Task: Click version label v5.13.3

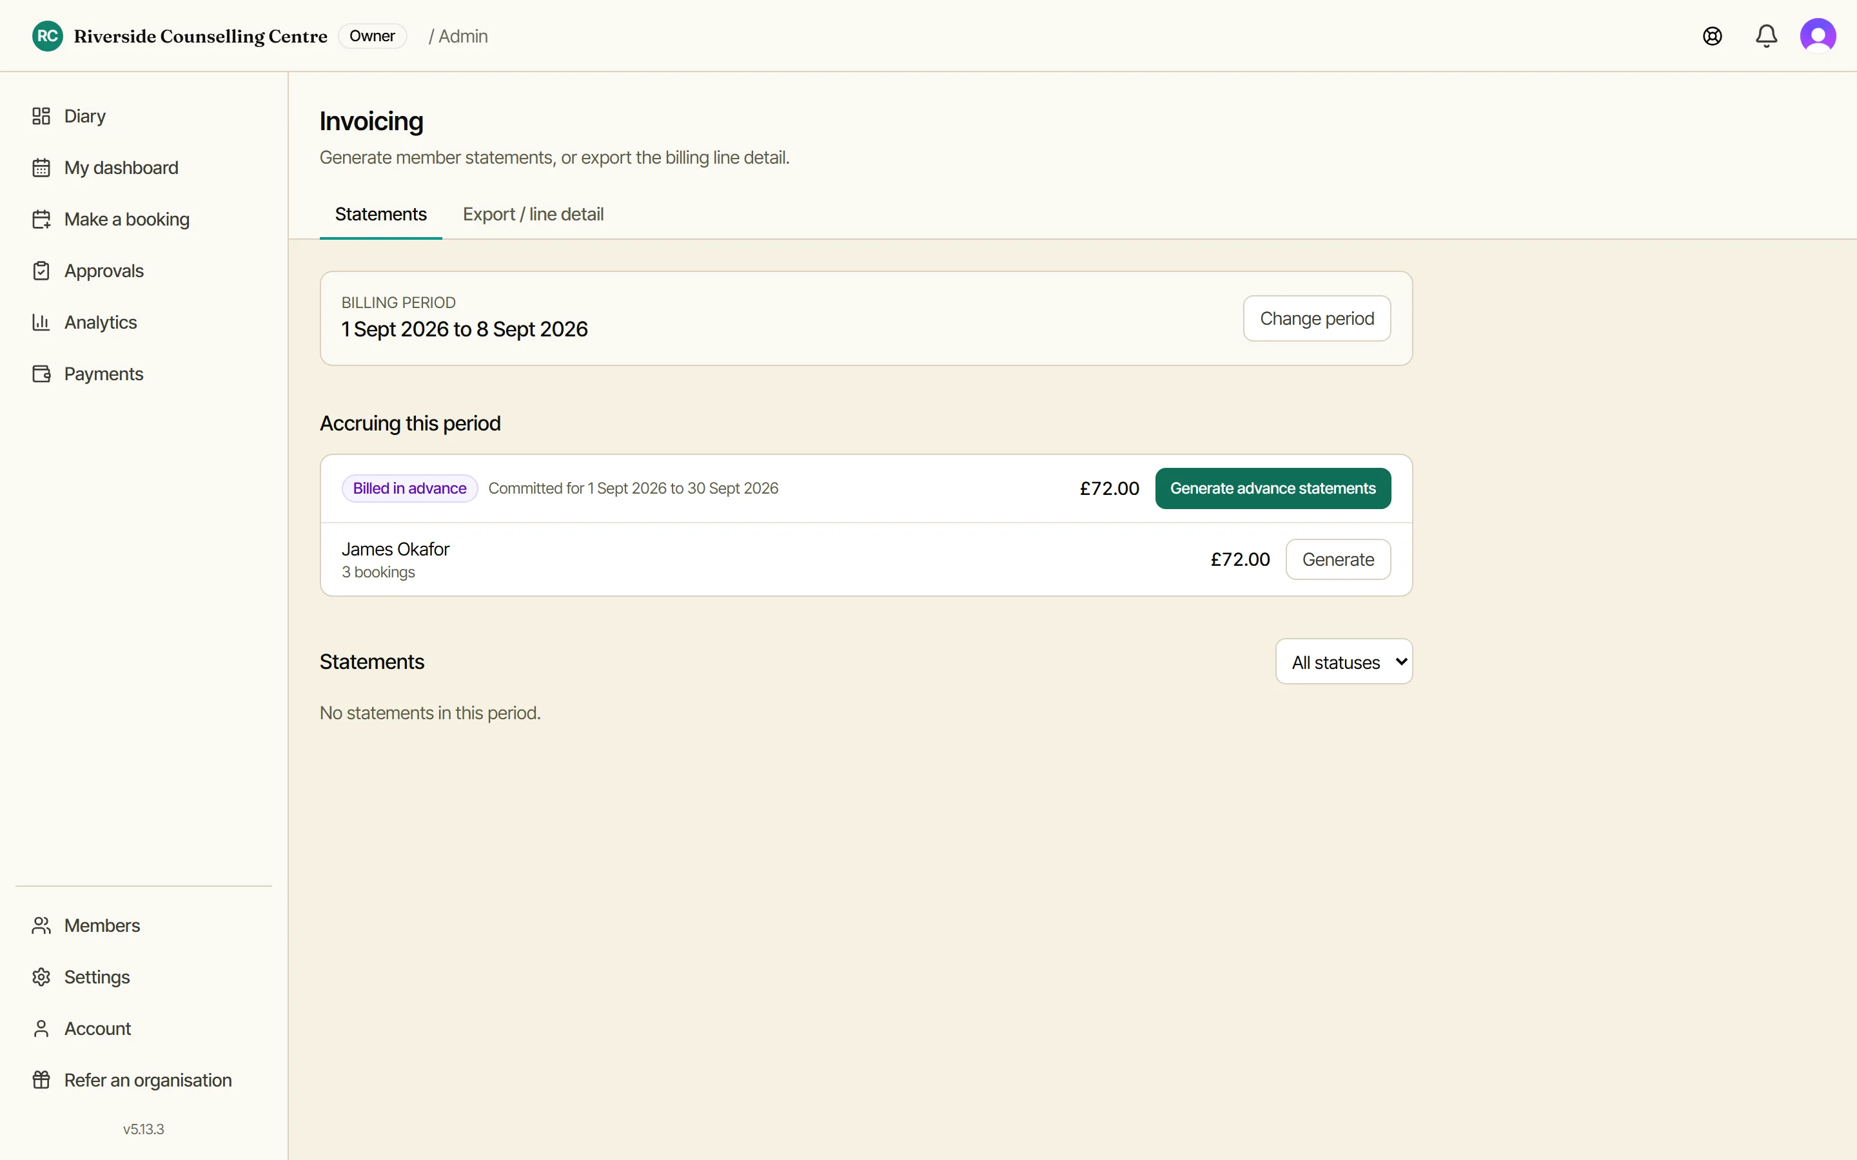Action: [x=144, y=1129]
